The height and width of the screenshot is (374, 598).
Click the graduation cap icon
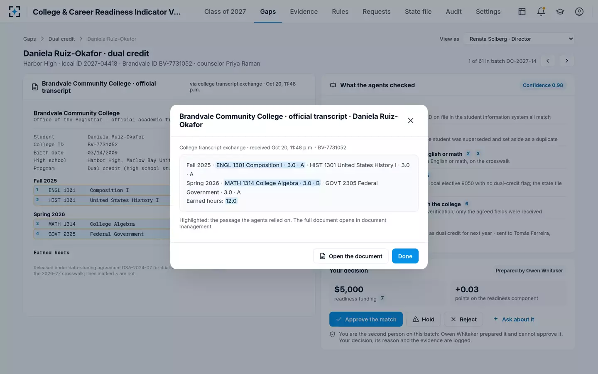560,12
